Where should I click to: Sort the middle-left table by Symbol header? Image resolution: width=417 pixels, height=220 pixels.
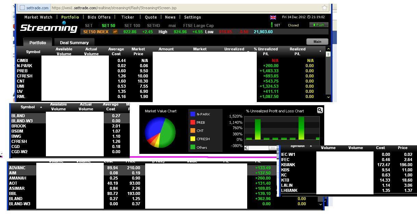click(x=28, y=107)
